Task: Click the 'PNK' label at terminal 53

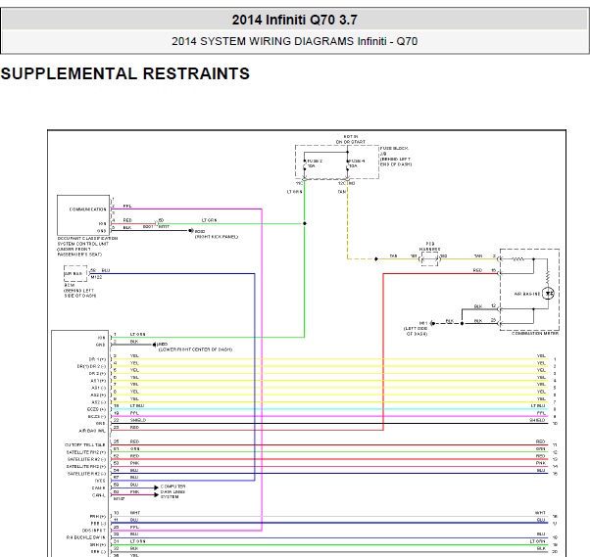Action: pyautogui.click(x=134, y=463)
